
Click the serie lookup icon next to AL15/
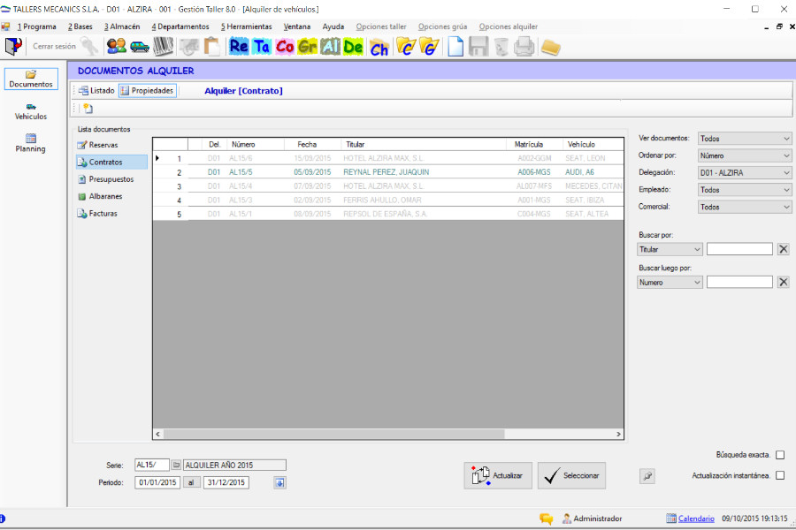click(x=176, y=465)
